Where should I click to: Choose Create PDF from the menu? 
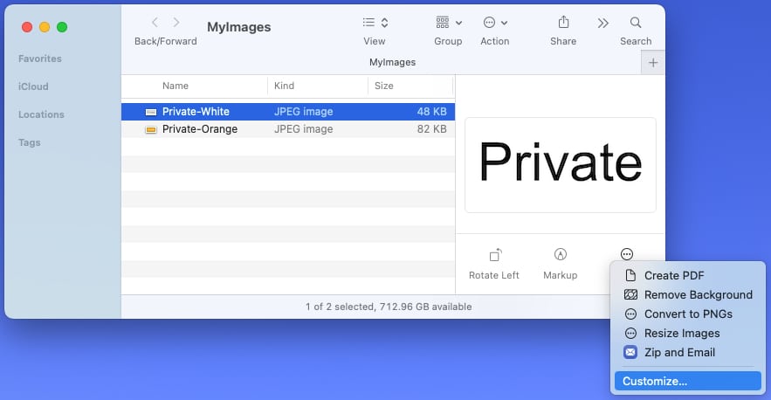(688, 275)
